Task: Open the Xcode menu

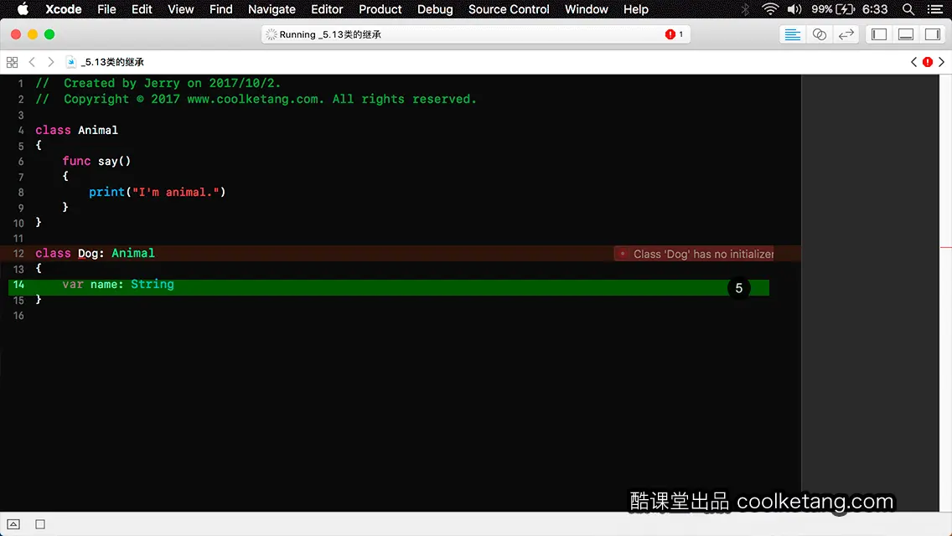Action: (63, 9)
